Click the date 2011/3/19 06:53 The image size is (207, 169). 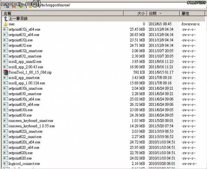click(x=161, y=131)
